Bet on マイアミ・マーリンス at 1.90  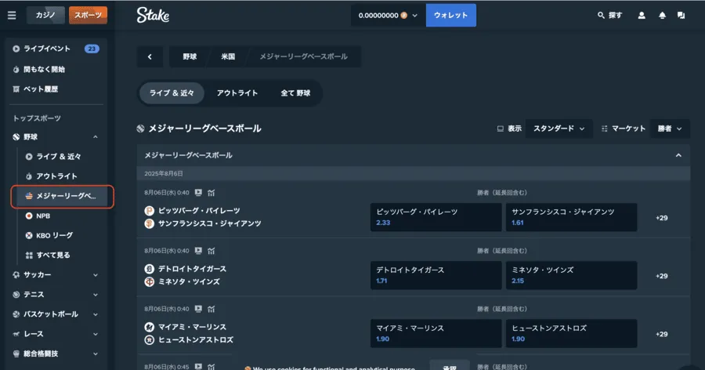(436, 333)
